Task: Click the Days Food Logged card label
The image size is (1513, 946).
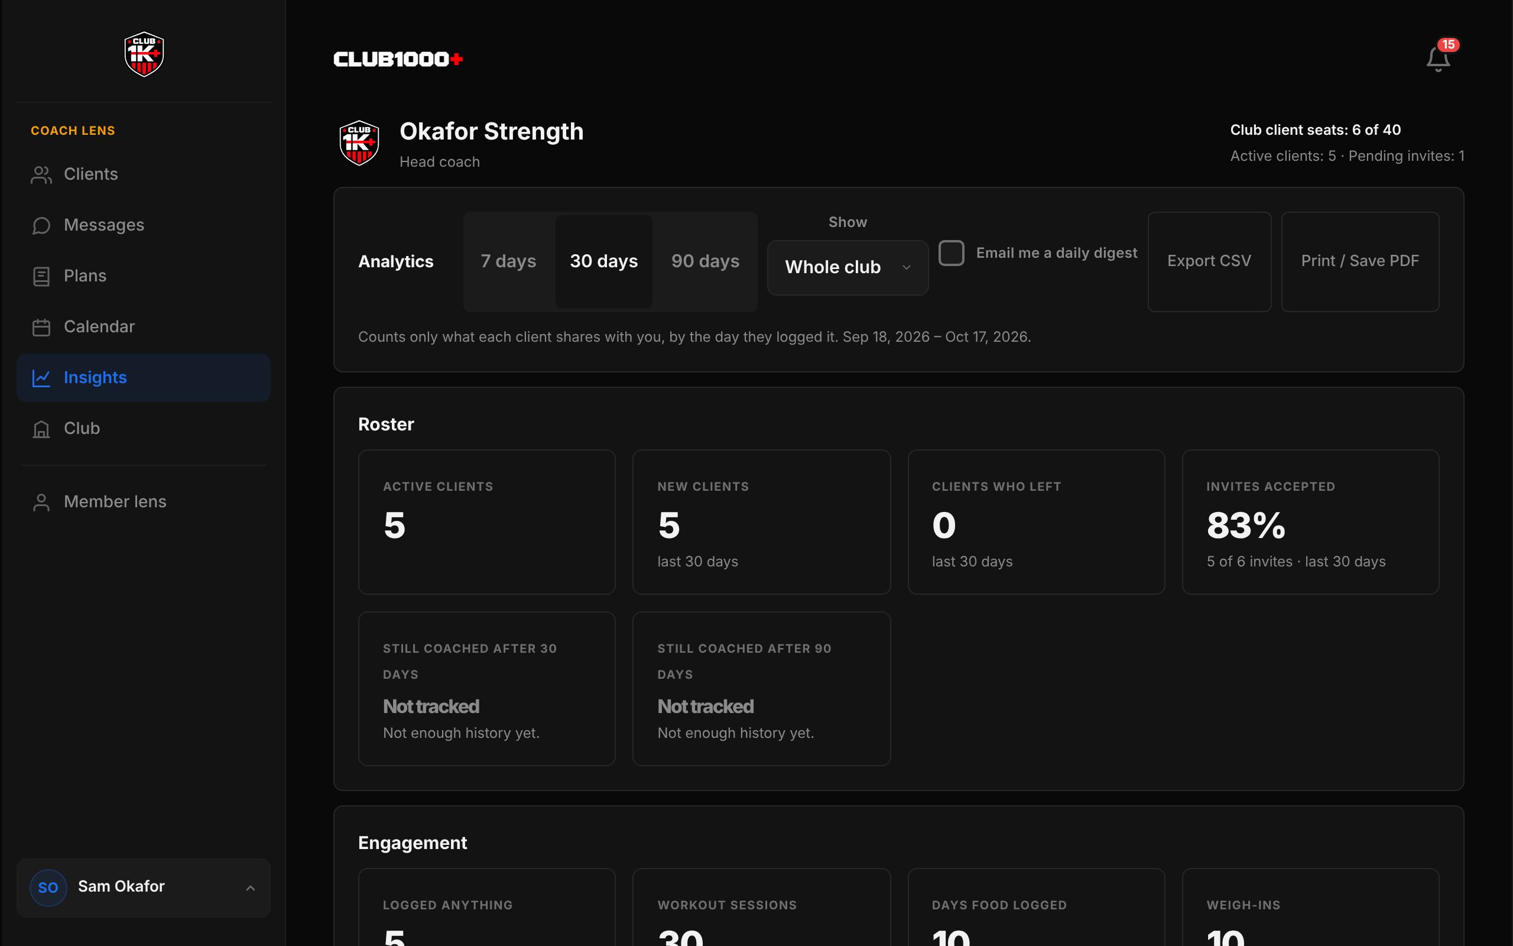Action: click(999, 905)
